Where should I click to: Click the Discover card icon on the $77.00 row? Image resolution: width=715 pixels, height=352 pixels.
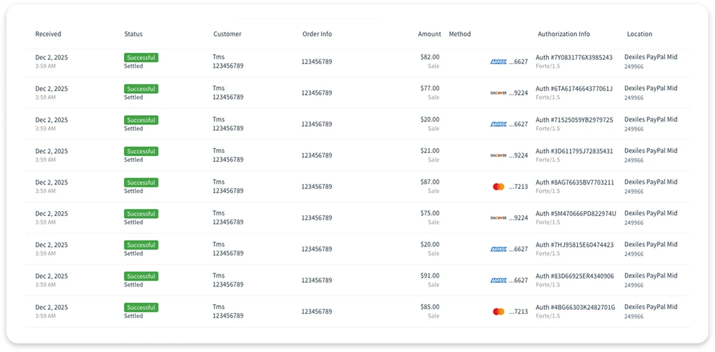498,93
